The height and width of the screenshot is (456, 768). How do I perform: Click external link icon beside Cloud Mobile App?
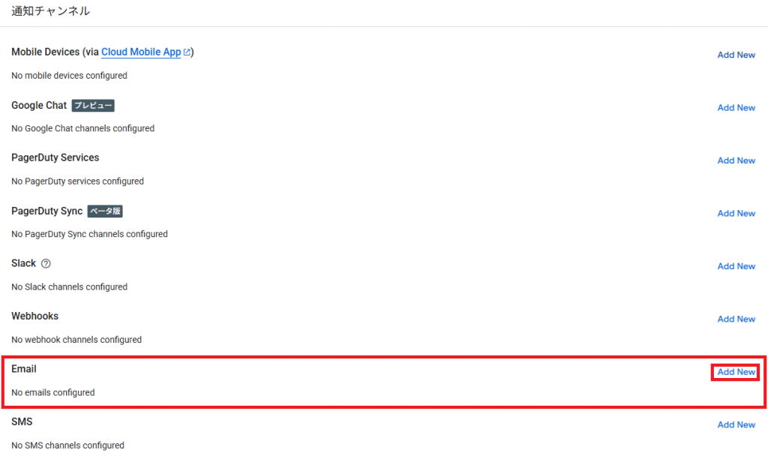pyautogui.click(x=187, y=52)
